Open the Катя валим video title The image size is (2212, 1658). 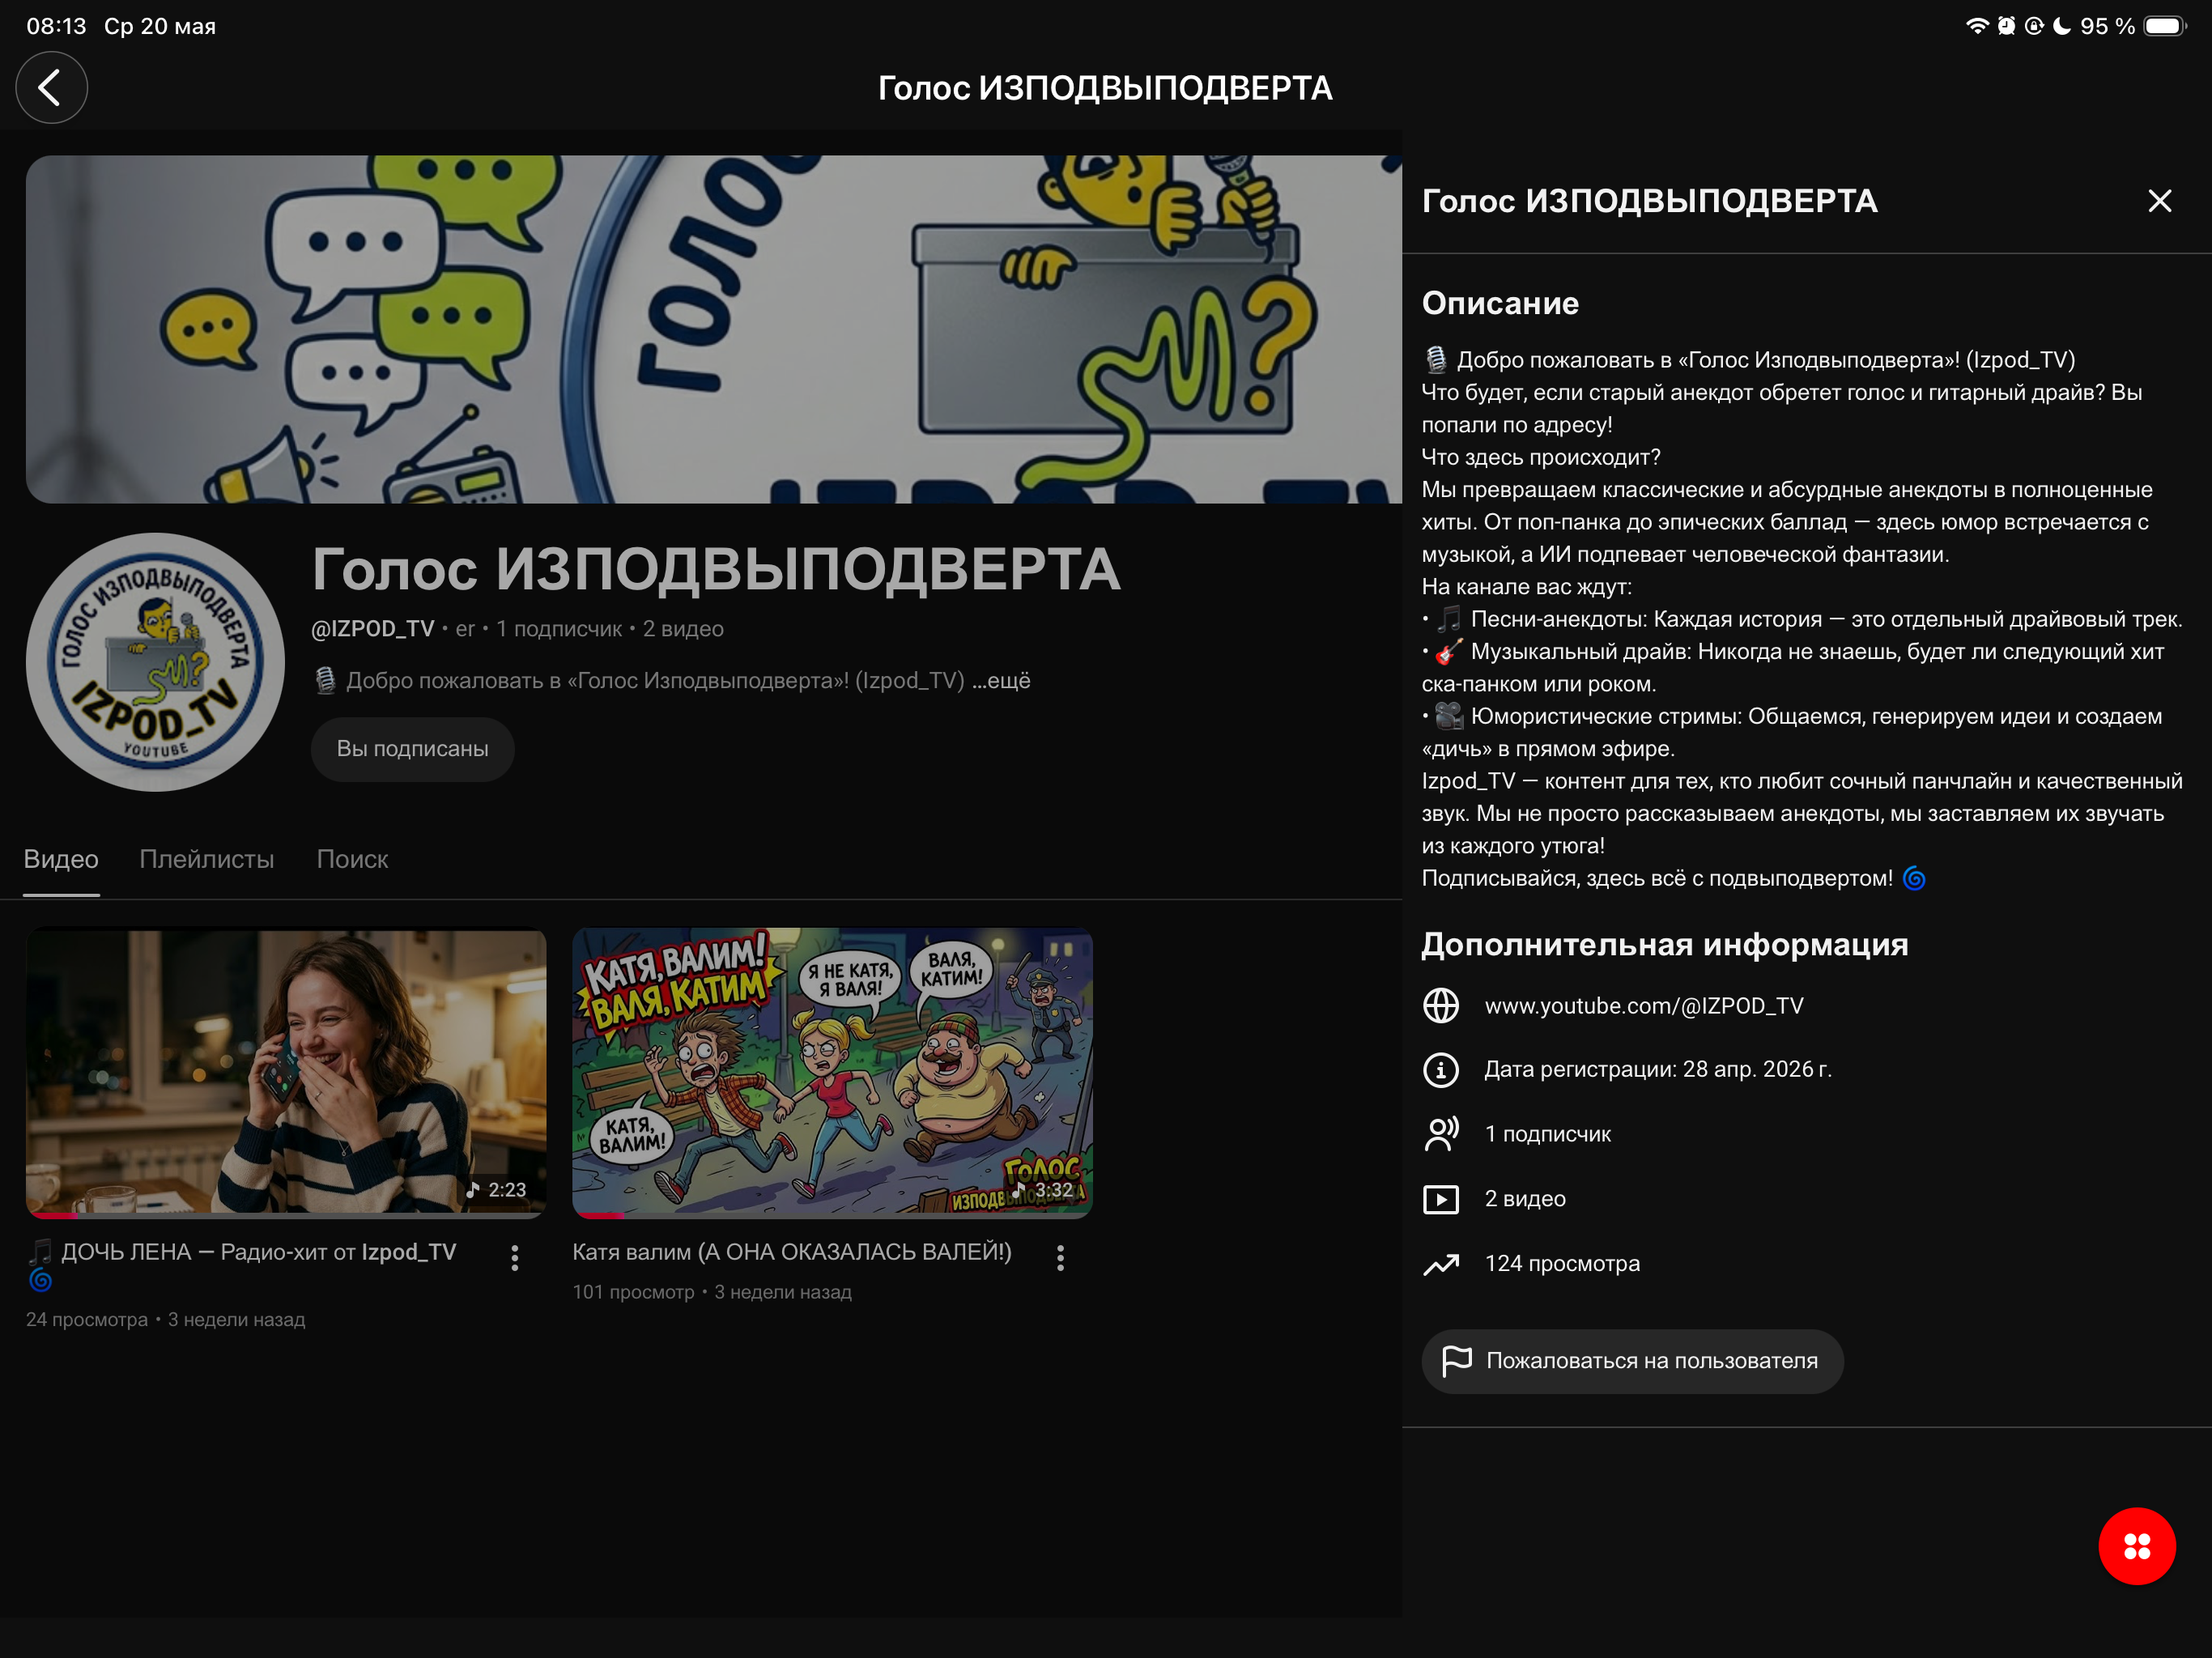tap(791, 1252)
